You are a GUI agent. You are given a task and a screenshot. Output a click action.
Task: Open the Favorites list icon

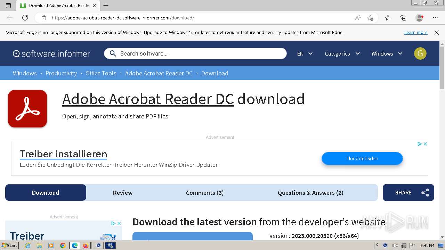click(x=388, y=18)
